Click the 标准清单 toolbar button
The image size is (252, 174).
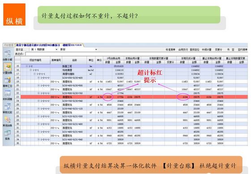click(x=171, y=50)
